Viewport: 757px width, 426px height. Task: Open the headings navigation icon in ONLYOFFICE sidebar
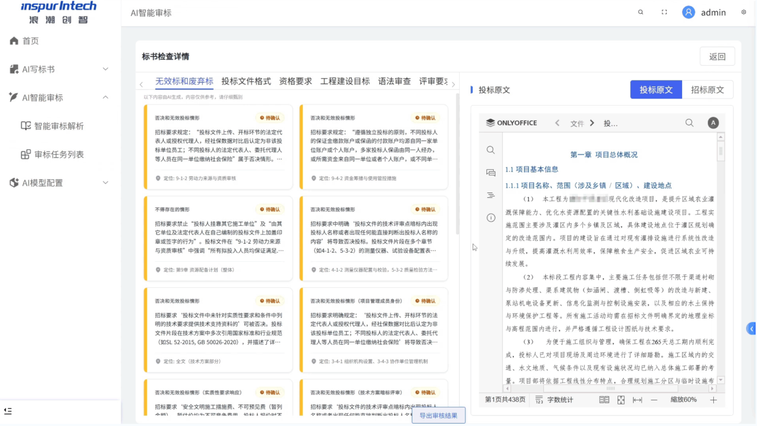tap(491, 195)
